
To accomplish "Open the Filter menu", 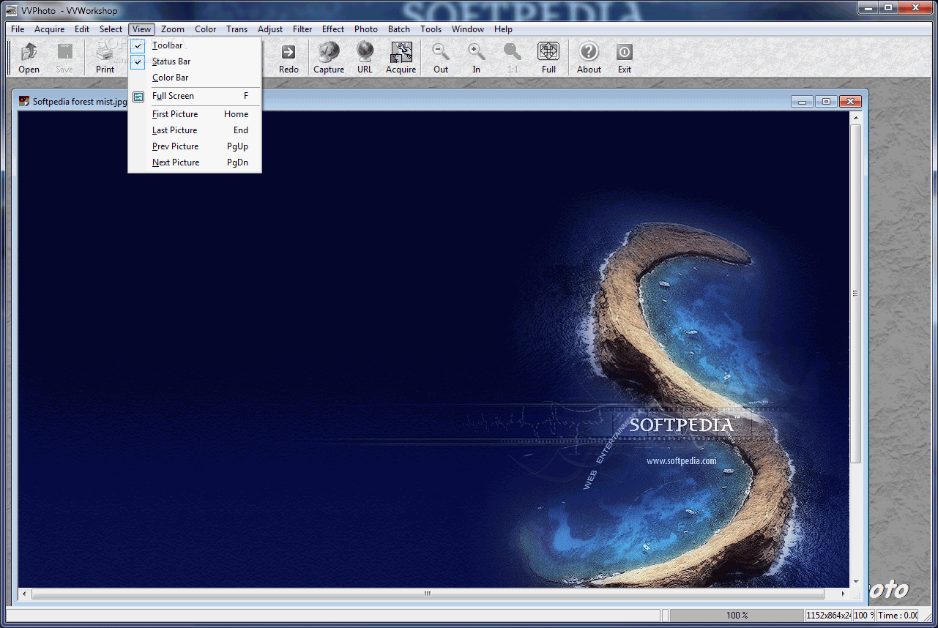I will 302,29.
